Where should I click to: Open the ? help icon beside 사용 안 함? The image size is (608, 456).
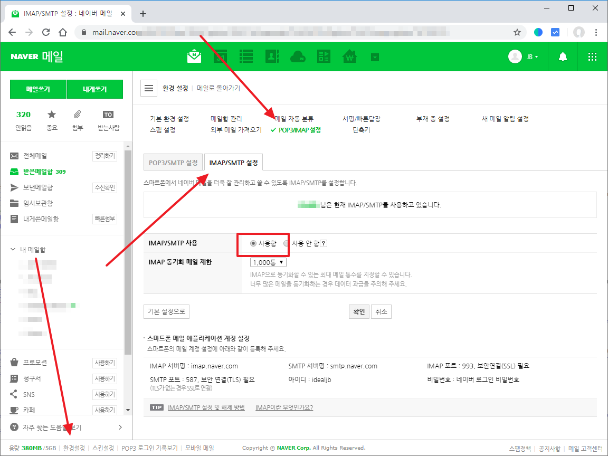(x=324, y=243)
